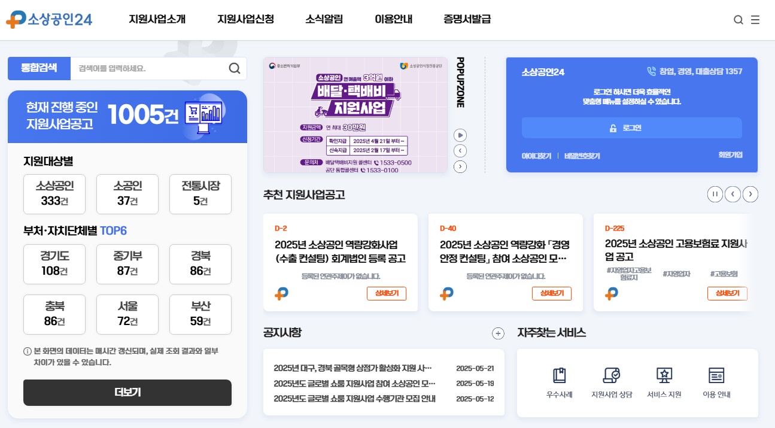Click the #고용보험 hashtag
Image resolution: width=775 pixels, height=428 pixels.
tap(724, 274)
